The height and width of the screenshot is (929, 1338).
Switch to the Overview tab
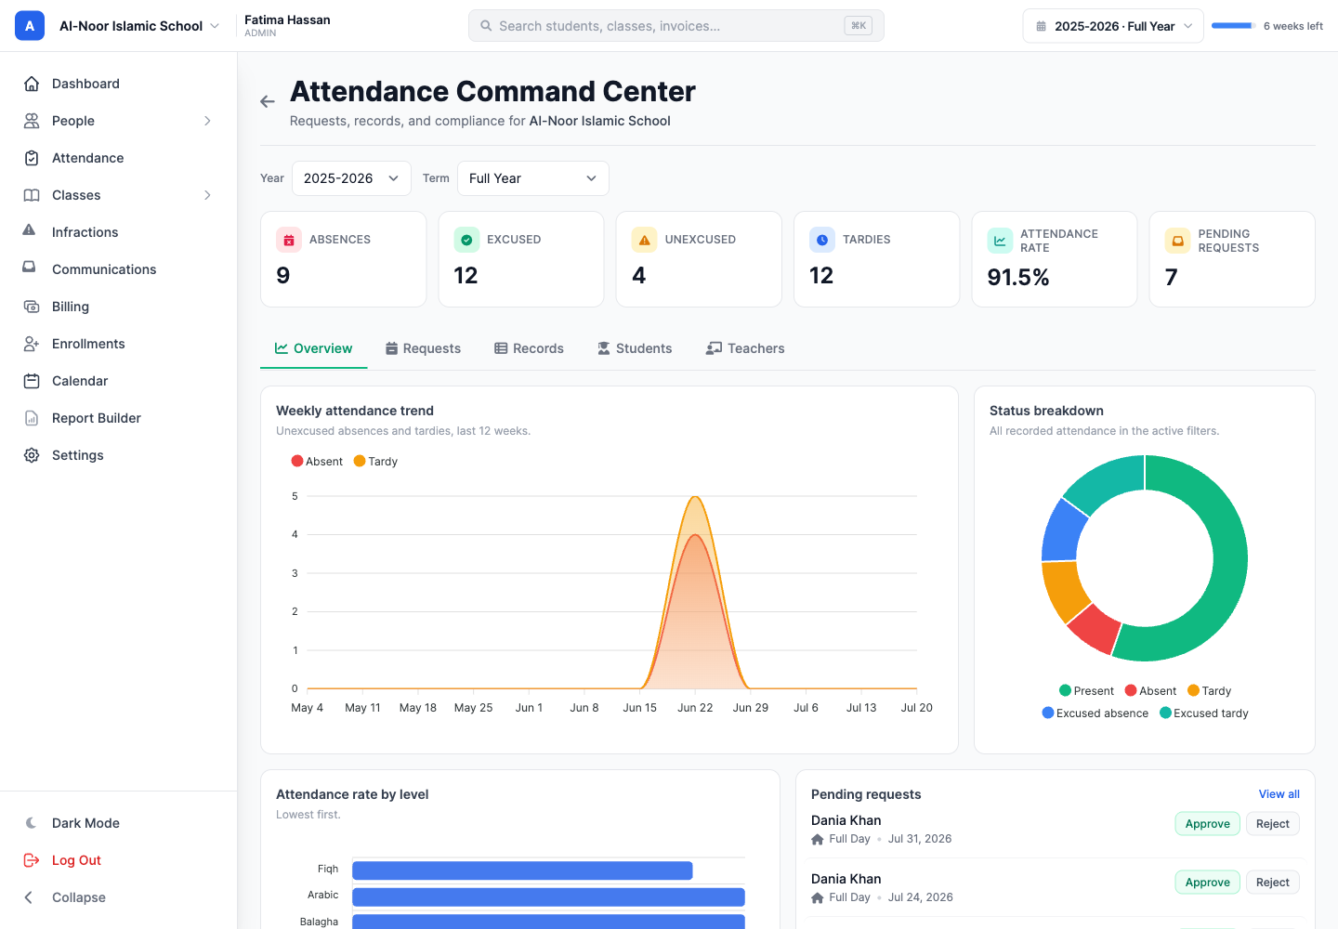(314, 348)
